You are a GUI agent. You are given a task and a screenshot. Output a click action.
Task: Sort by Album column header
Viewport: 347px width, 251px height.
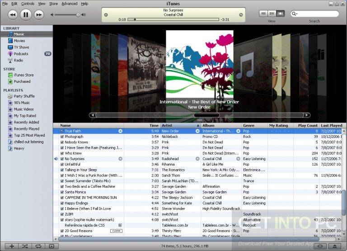coord(221,125)
